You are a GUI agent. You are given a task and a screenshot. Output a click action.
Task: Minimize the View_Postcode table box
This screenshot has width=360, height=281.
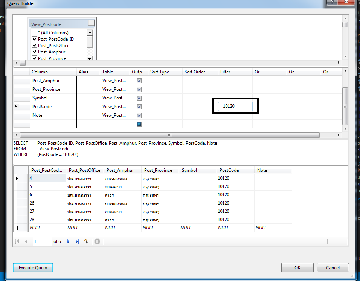[91, 24]
